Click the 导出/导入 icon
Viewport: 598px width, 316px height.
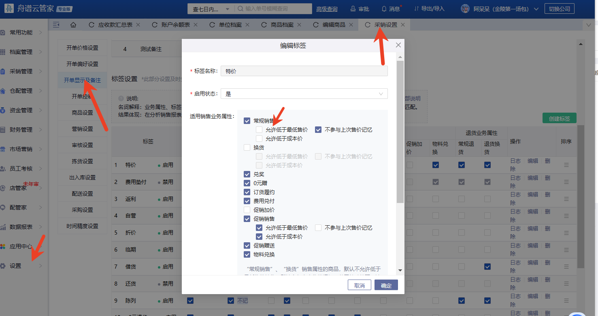pos(417,9)
